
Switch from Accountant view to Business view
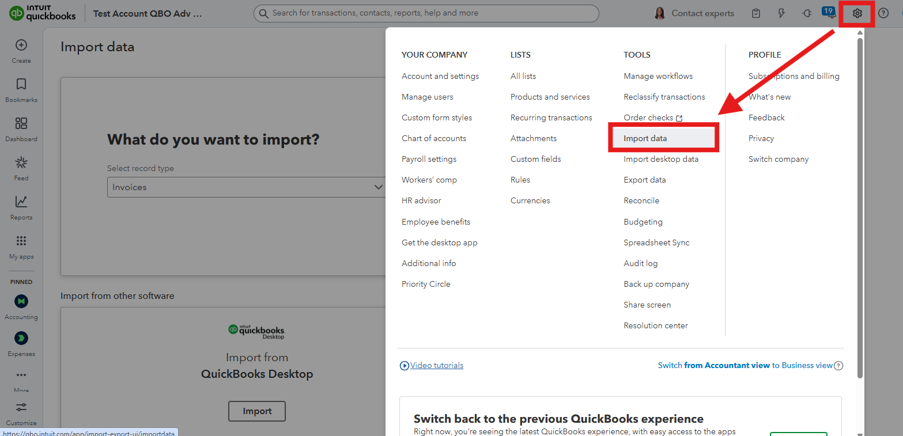coord(746,366)
